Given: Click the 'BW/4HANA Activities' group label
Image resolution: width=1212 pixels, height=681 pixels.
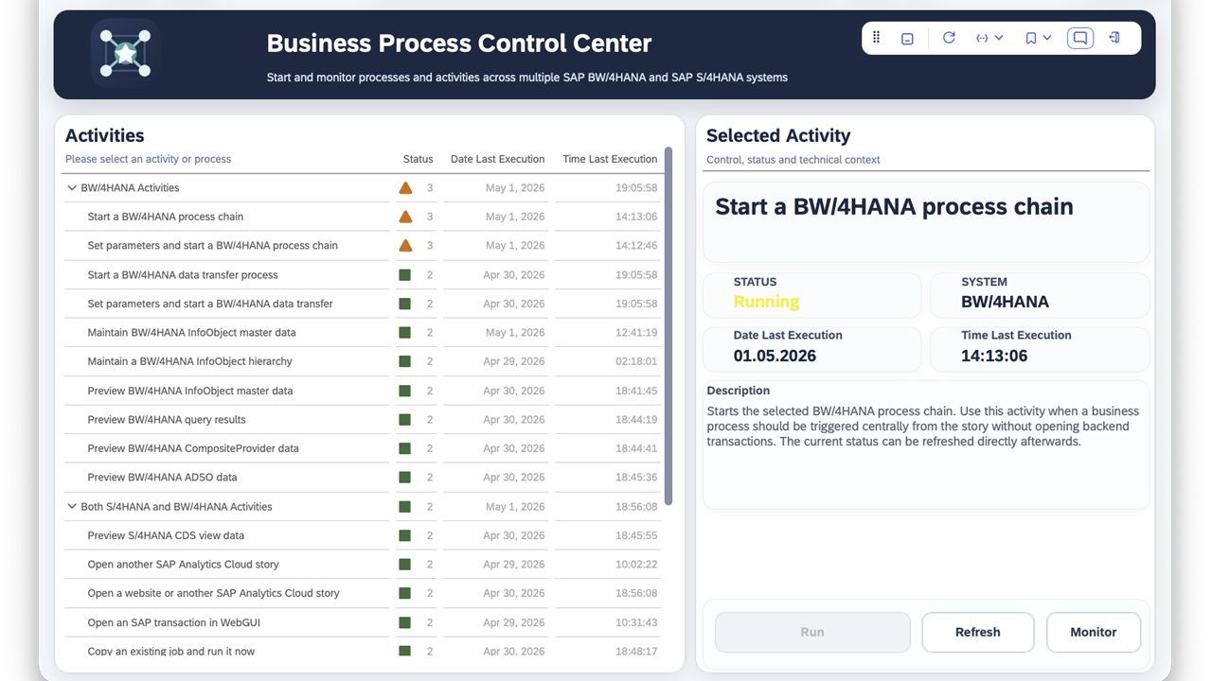Looking at the screenshot, I should [130, 188].
